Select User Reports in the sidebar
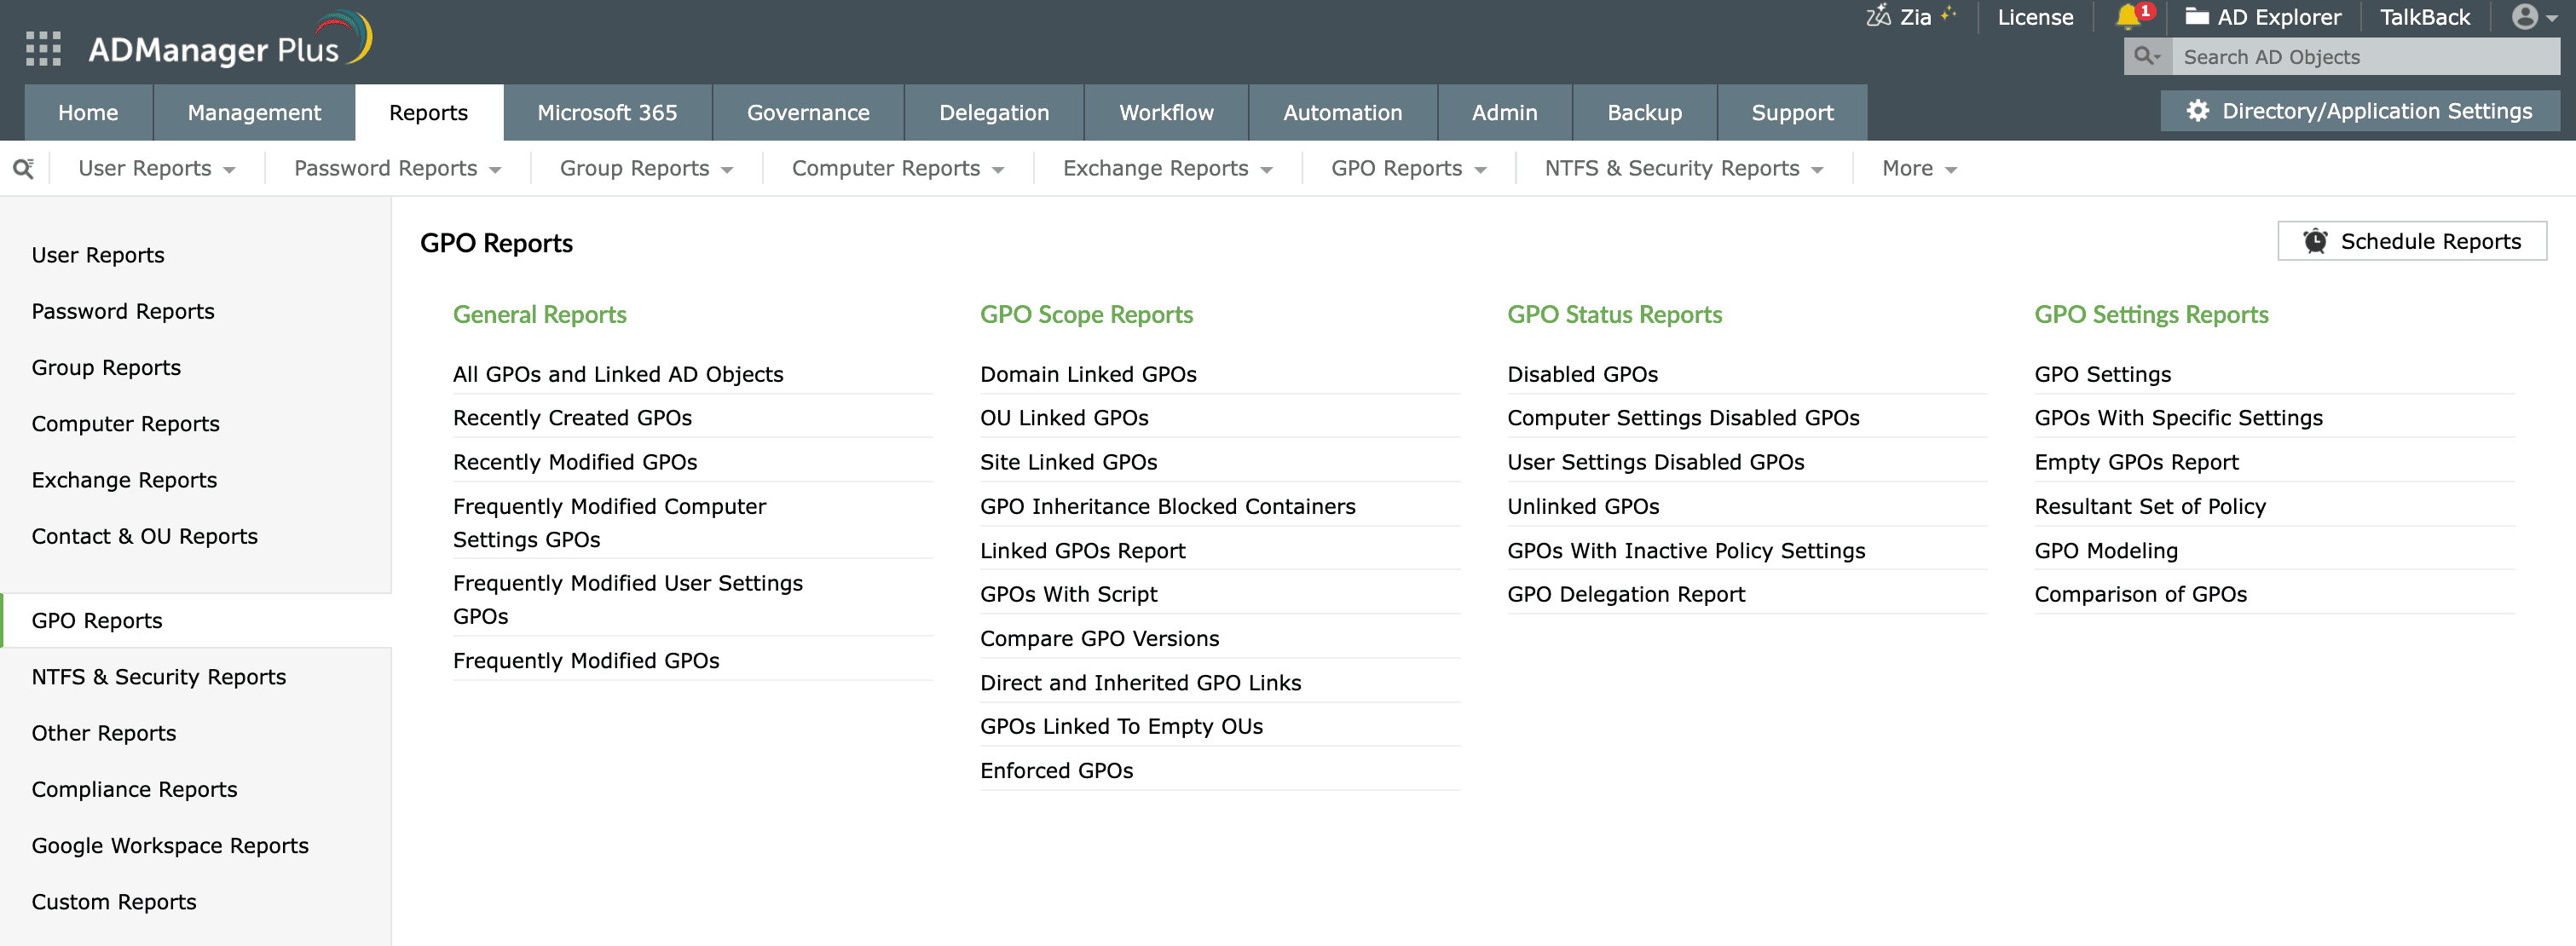The width and height of the screenshot is (2576, 946). tap(98, 255)
